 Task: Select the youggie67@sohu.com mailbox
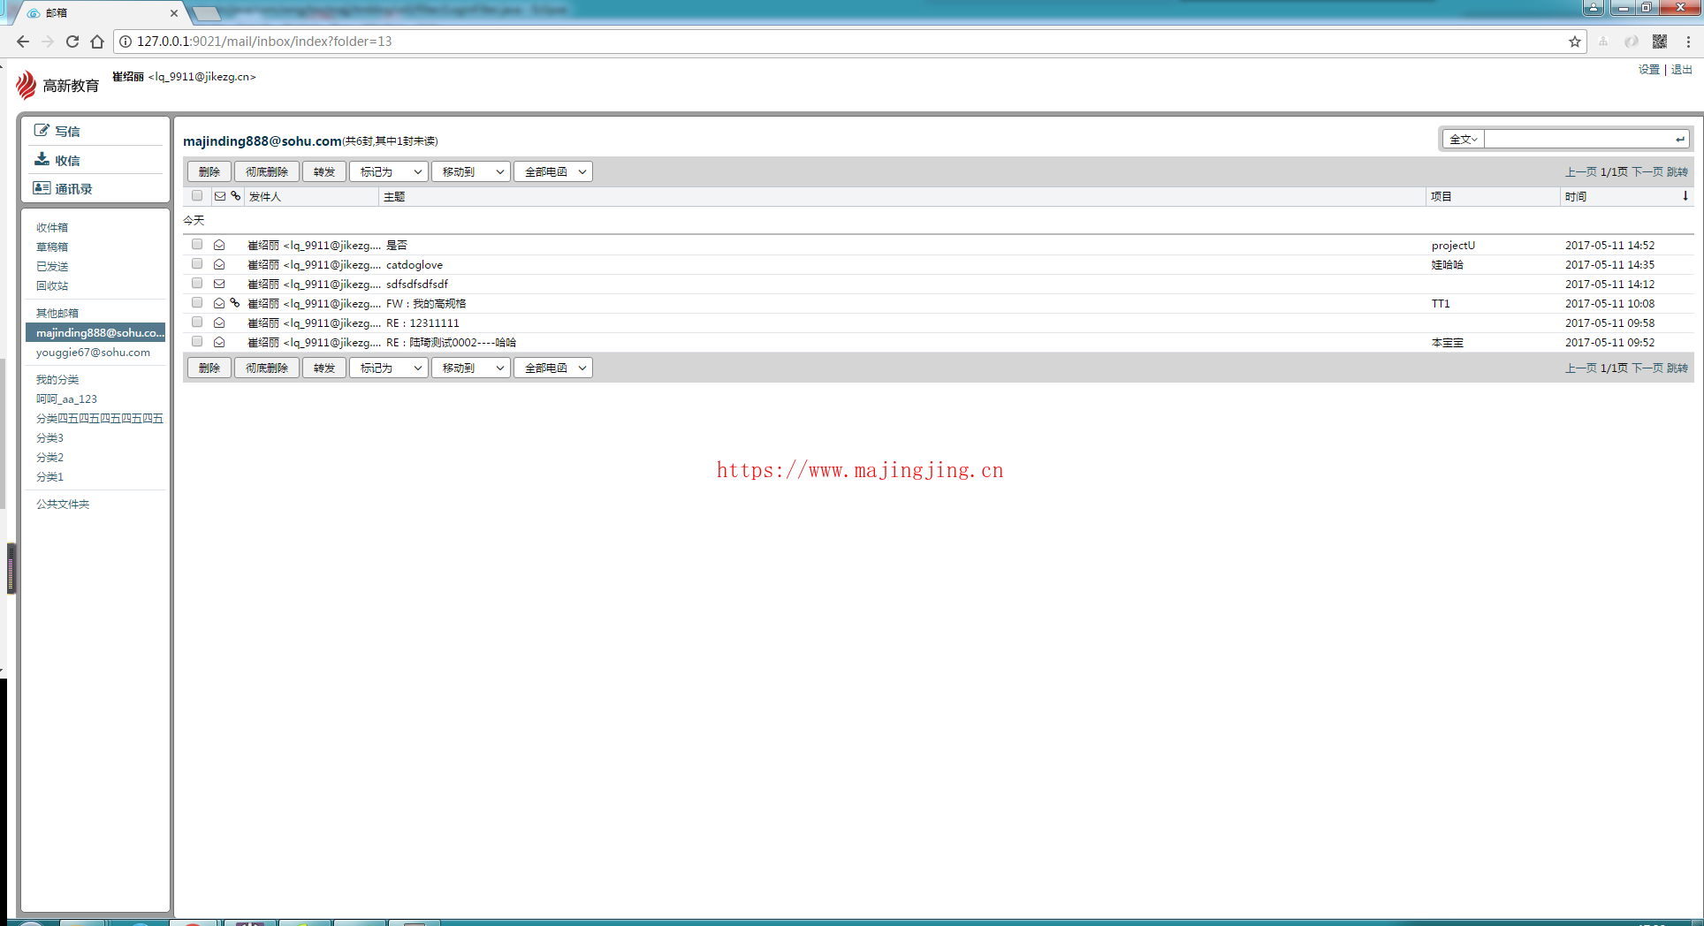point(93,352)
